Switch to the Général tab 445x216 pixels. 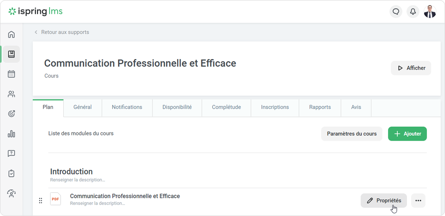[x=83, y=107]
